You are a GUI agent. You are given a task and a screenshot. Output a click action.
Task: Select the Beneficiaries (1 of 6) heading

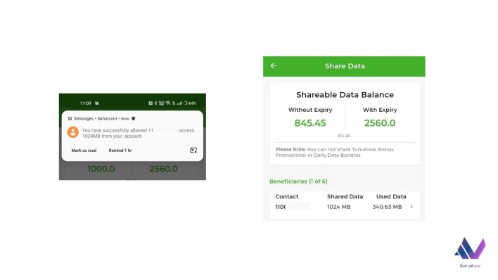pyautogui.click(x=298, y=182)
